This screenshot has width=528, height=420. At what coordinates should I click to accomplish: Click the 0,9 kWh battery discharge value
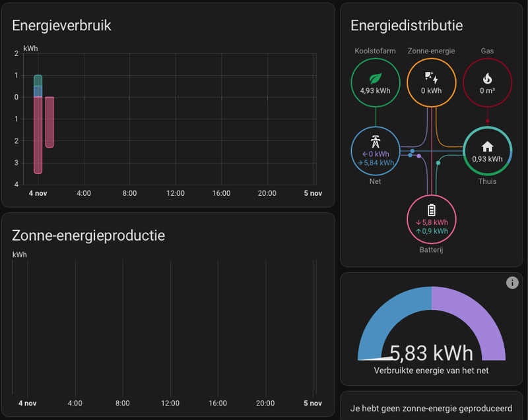pos(432,231)
